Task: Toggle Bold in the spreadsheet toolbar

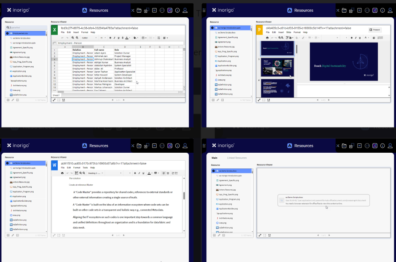Action: coord(110,38)
